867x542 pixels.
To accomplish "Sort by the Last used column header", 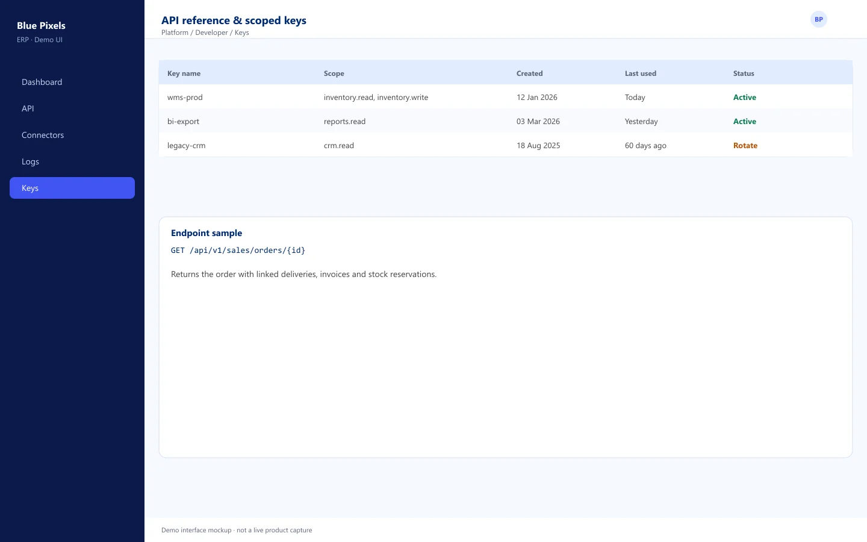I will coord(641,73).
